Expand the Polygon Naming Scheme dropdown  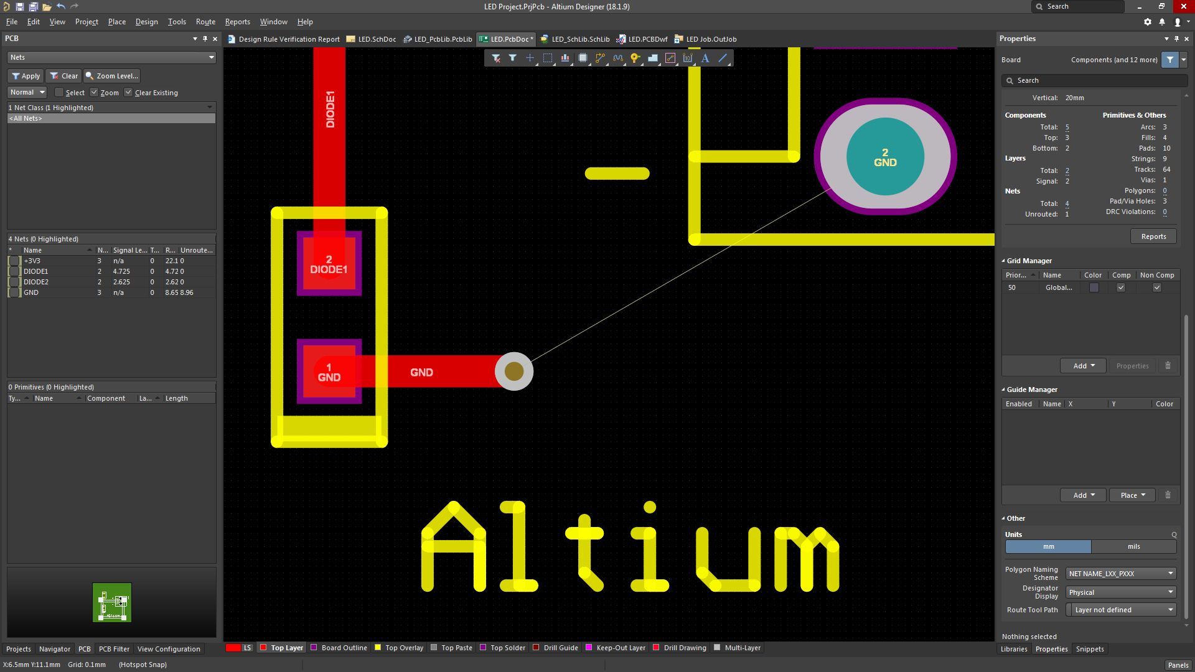[x=1121, y=574]
